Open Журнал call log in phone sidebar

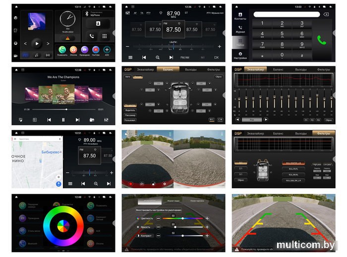click(x=240, y=30)
